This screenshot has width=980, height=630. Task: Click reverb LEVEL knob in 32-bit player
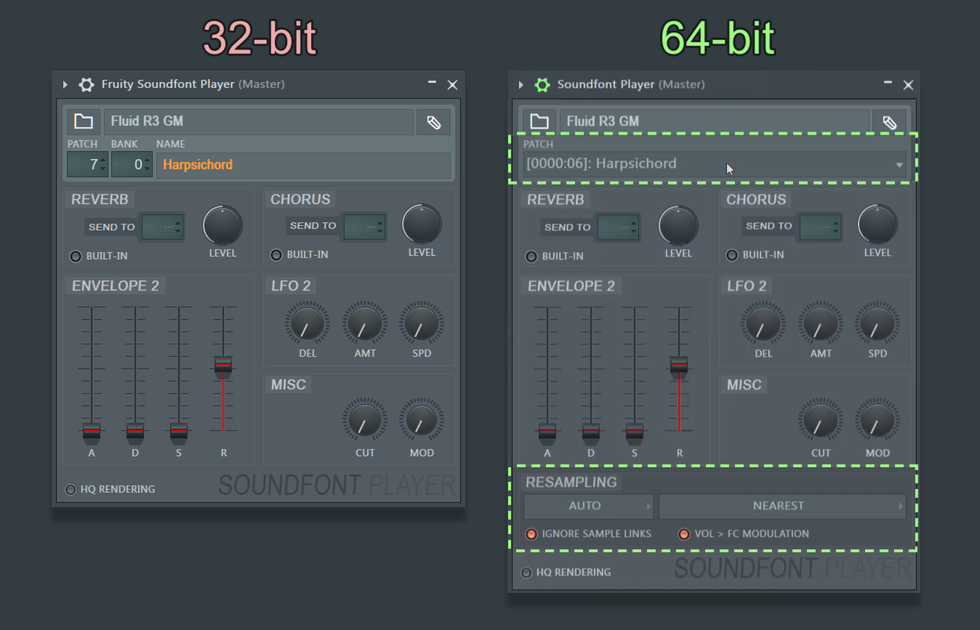(222, 226)
